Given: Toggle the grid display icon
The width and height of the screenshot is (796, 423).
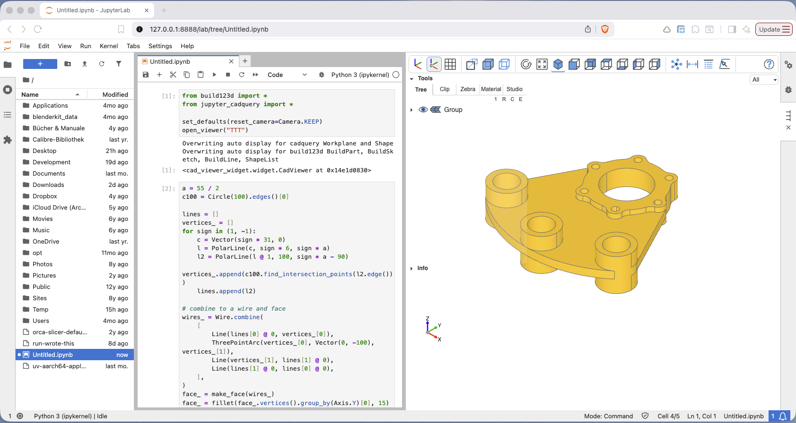Looking at the screenshot, I should [450, 64].
